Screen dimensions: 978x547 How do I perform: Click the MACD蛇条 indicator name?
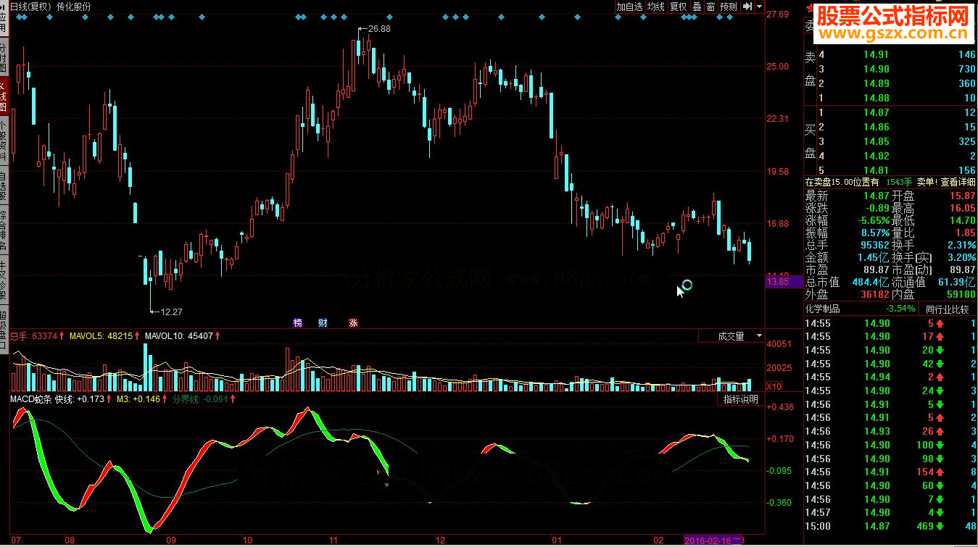pos(30,399)
